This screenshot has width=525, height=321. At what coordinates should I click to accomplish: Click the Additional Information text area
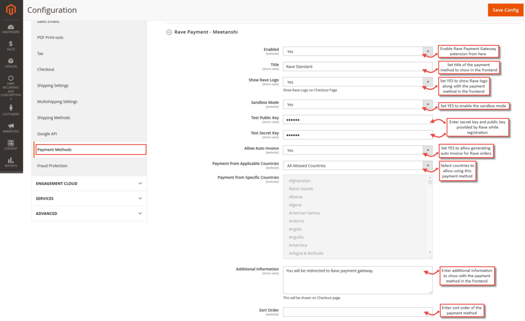358,280
